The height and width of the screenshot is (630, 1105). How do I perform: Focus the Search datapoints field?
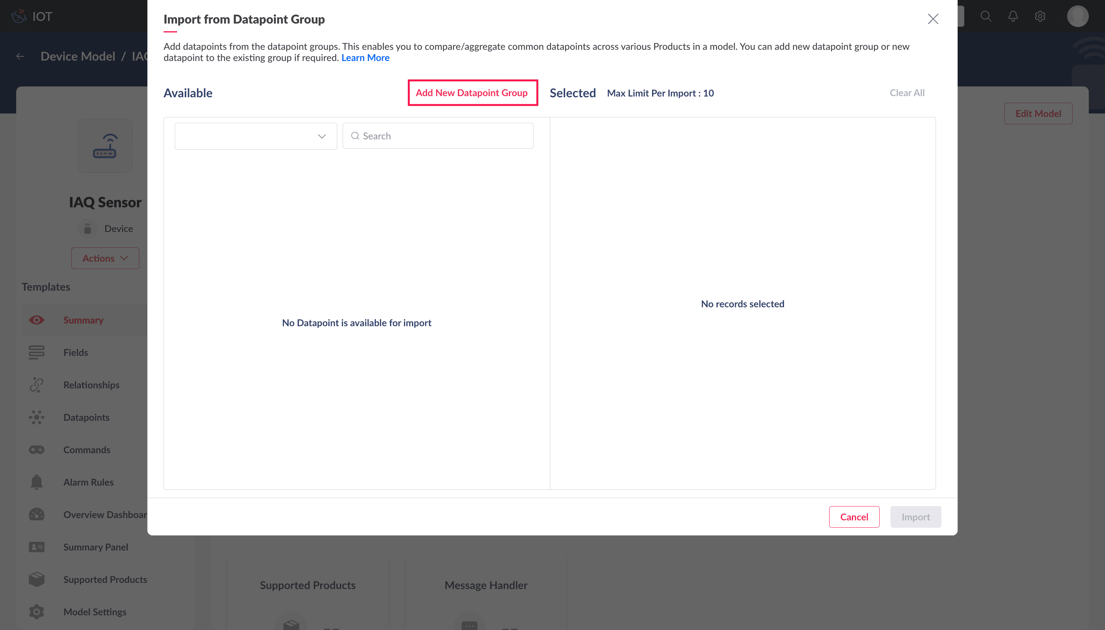pyautogui.click(x=438, y=136)
